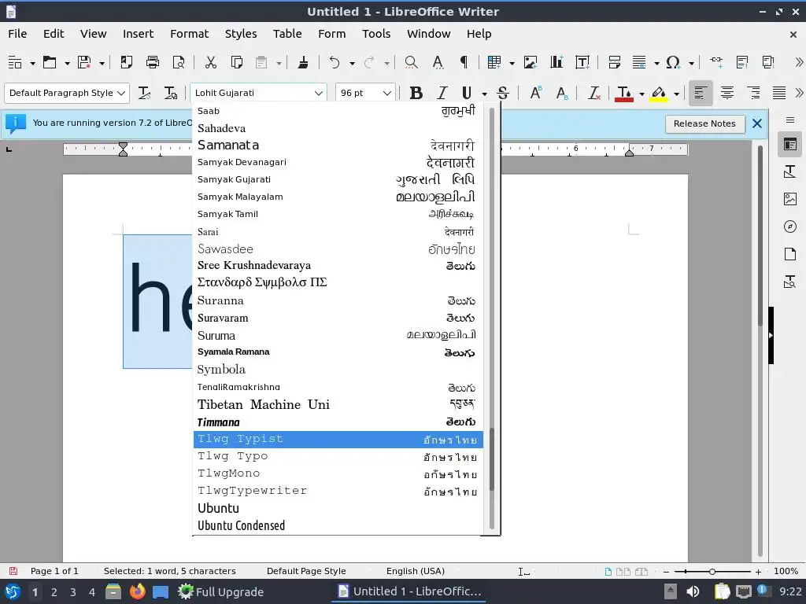Click the Open file folder icon

pyautogui.click(x=50, y=62)
